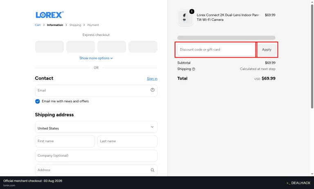Click the scrollbar down arrow

312,174
